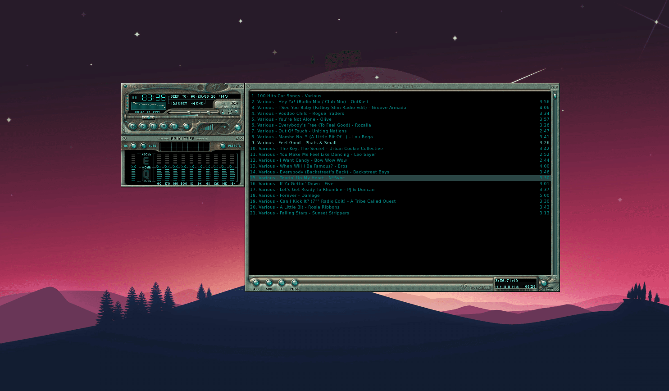The height and width of the screenshot is (391, 669).
Task: Open the playlist SUB remove menu
Action: click(269, 283)
